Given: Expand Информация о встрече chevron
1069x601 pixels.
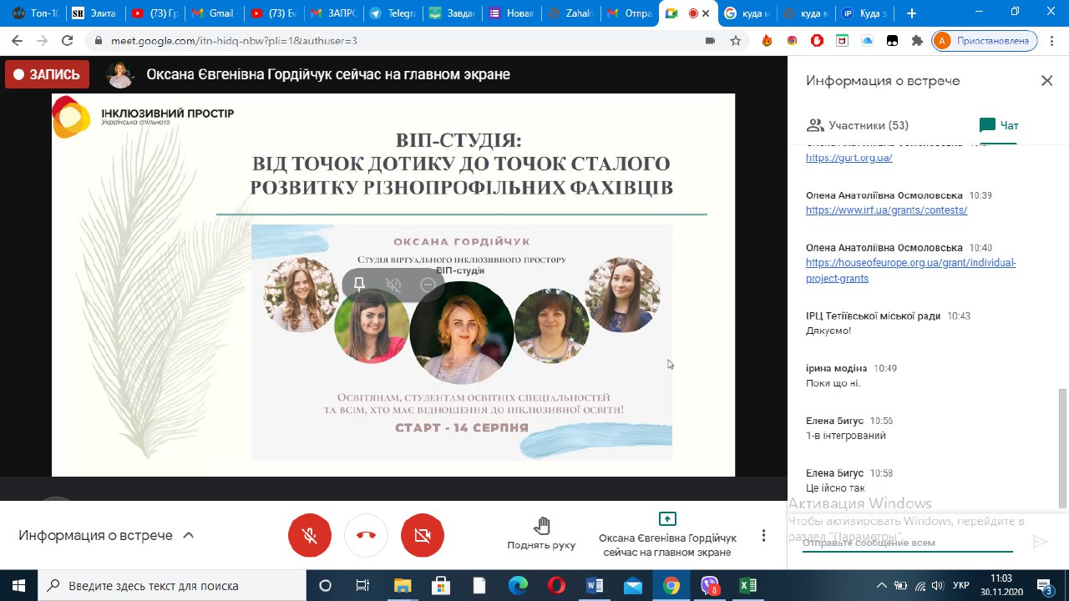Looking at the screenshot, I should tap(189, 536).
